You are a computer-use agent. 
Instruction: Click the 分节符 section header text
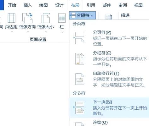[x=79, y=93]
